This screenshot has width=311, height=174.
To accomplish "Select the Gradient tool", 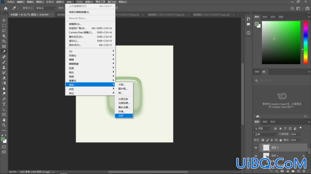I will (4, 83).
